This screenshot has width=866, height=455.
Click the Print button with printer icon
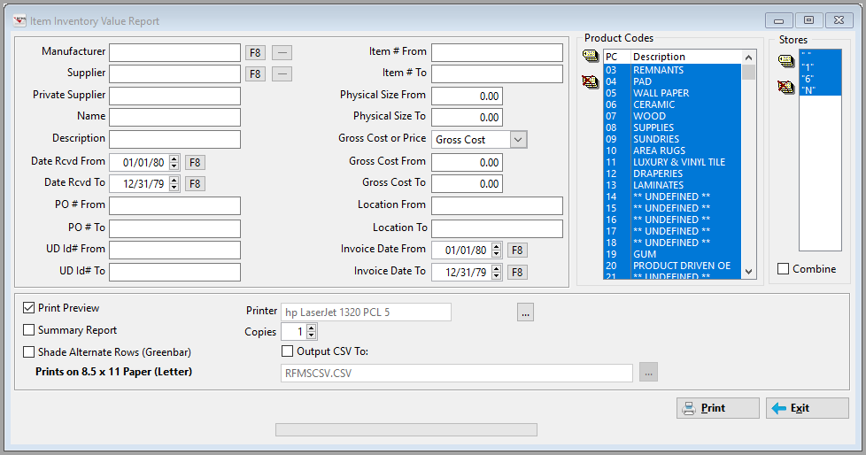[718, 408]
